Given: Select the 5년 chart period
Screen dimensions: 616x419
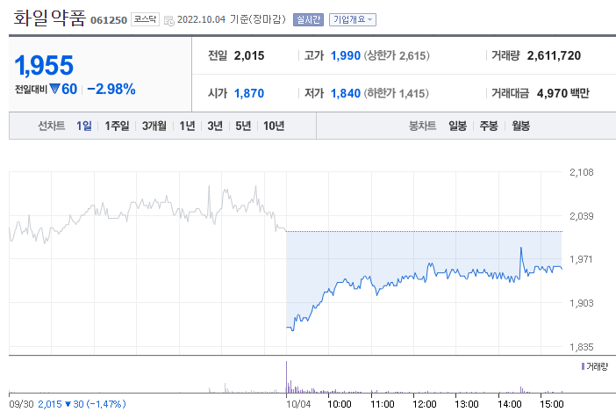Looking at the screenshot, I should (x=243, y=126).
